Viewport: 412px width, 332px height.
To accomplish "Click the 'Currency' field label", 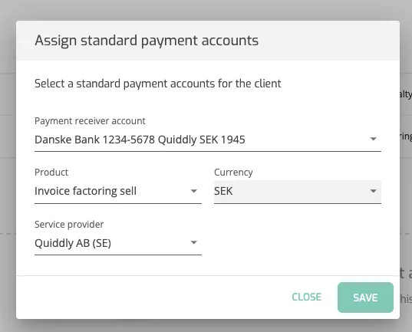I will [x=233, y=173].
